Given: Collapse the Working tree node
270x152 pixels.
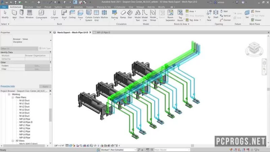Looking at the screenshot, I should pos(9,94).
